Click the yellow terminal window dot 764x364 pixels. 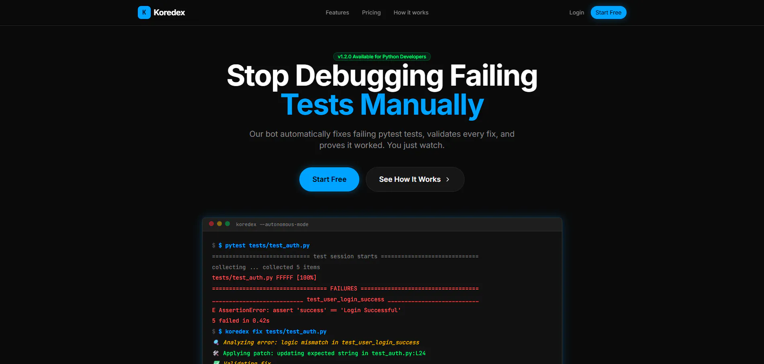(219, 224)
